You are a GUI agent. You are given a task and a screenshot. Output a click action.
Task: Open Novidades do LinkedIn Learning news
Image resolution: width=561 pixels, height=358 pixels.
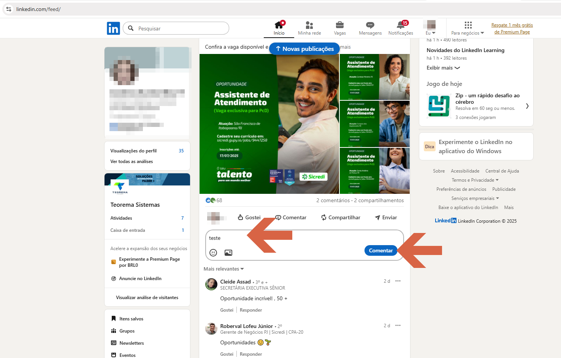[465, 50]
